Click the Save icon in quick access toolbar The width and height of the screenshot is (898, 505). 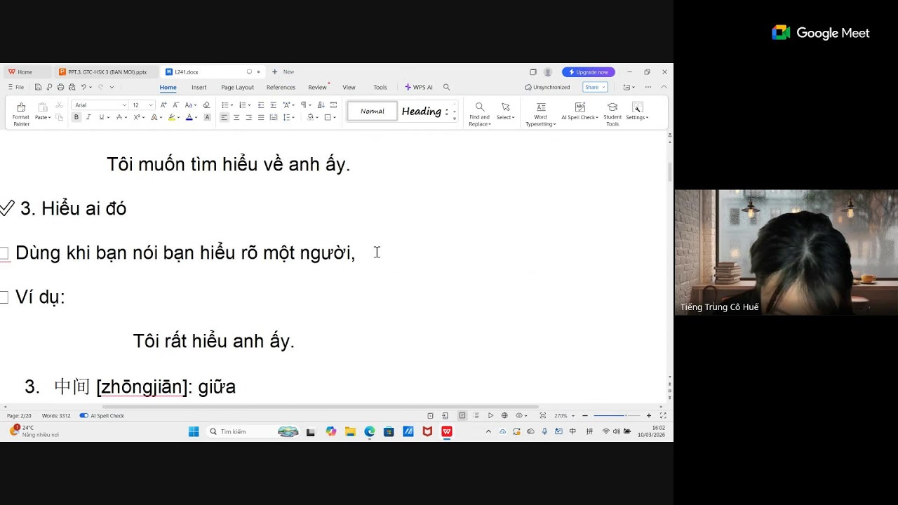(38, 87)
